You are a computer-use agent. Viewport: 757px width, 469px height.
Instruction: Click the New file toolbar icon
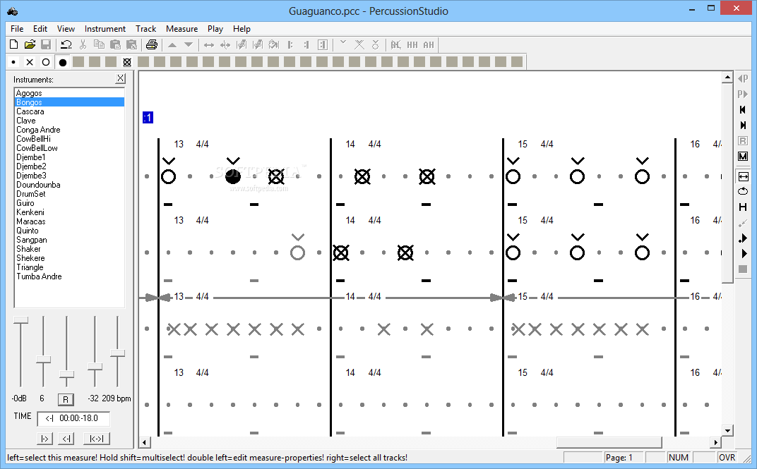tap(14, 45)
